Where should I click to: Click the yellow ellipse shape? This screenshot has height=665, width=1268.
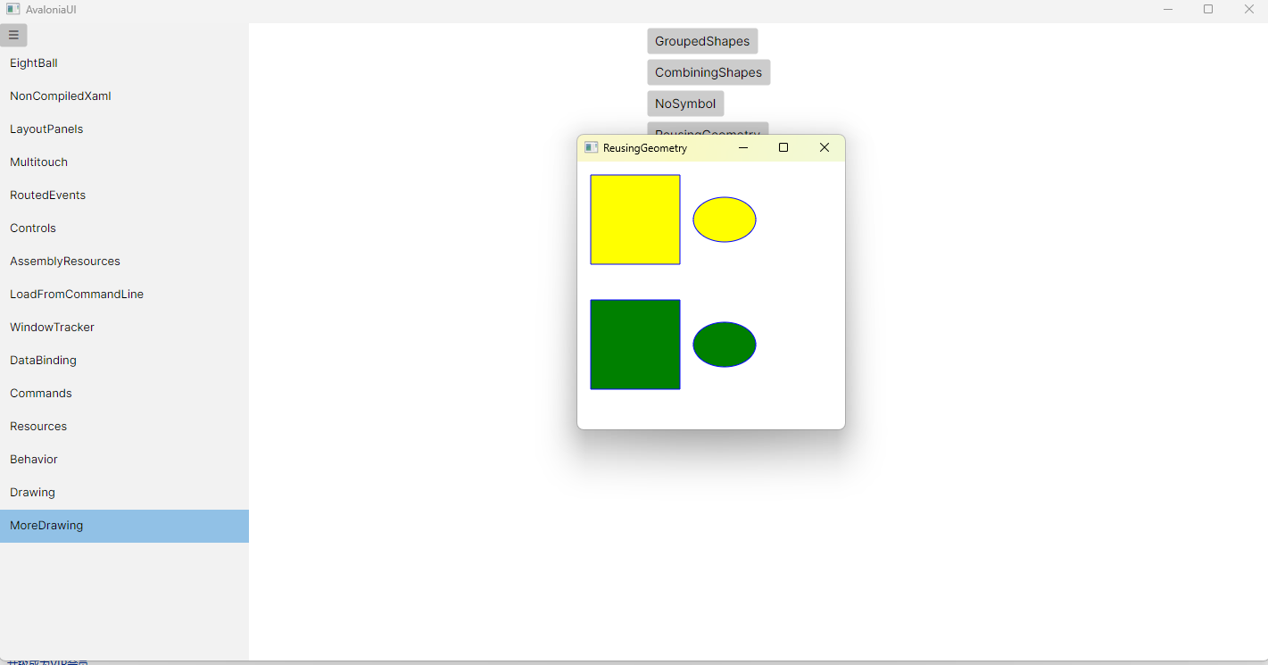click(x=725, y=220)
